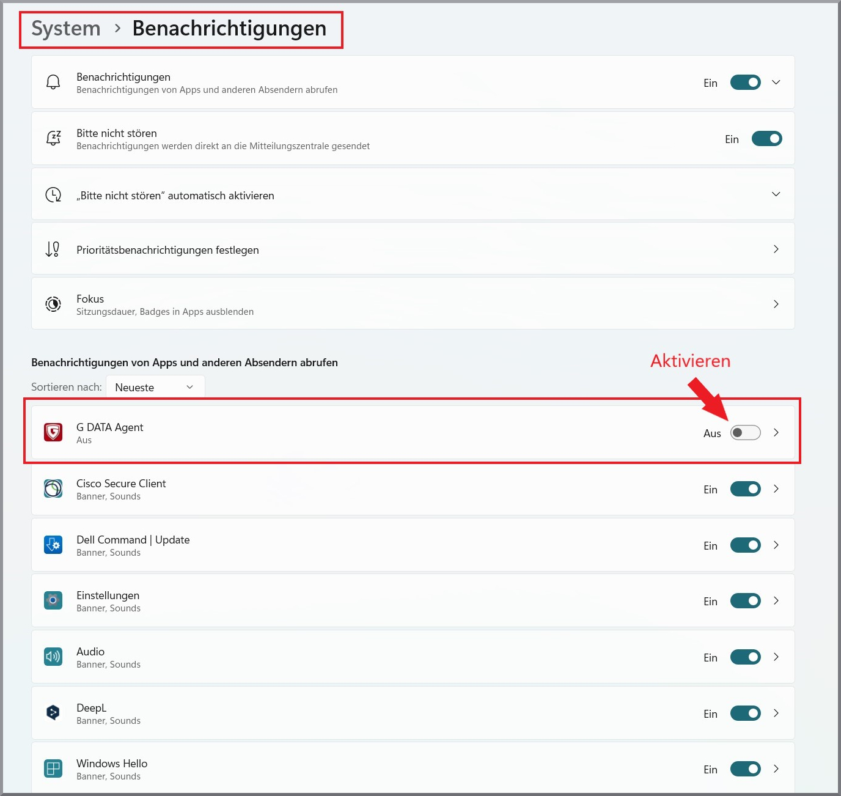
Task: Open Fokus settings via its chevron
Action: (x=776, y=304)
